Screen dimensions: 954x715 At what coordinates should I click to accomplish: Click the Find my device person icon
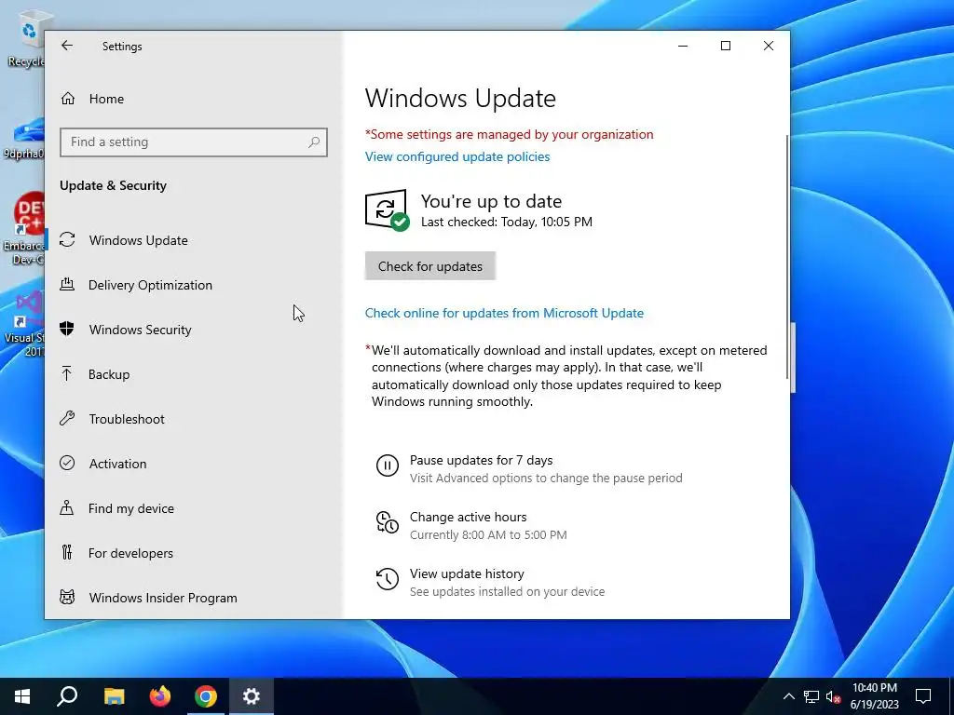[x=67, y=507]
